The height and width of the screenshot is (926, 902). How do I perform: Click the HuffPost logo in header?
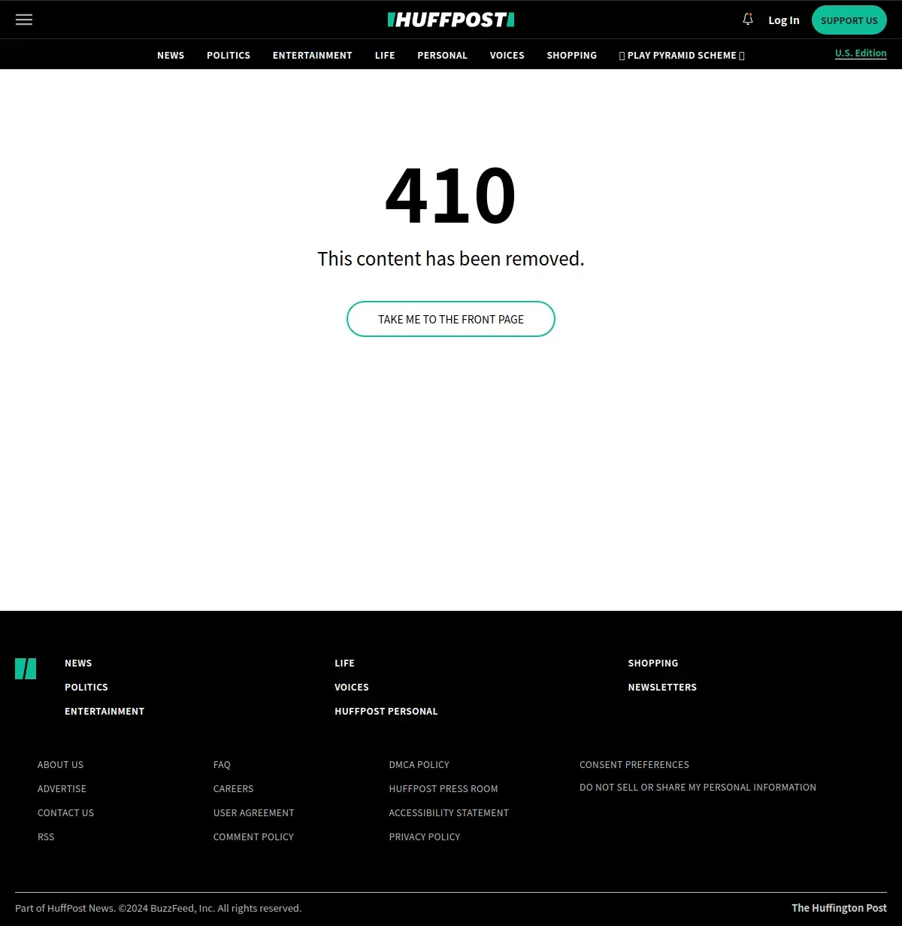451,20
